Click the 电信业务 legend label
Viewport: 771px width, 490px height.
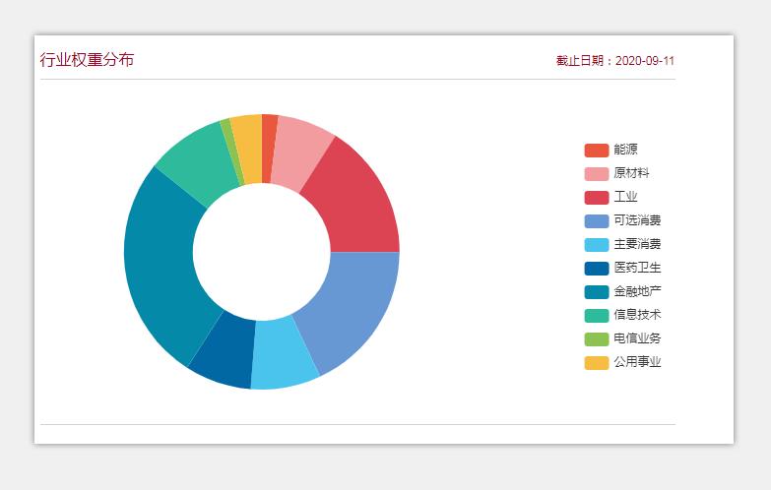(x=637, y=338)
